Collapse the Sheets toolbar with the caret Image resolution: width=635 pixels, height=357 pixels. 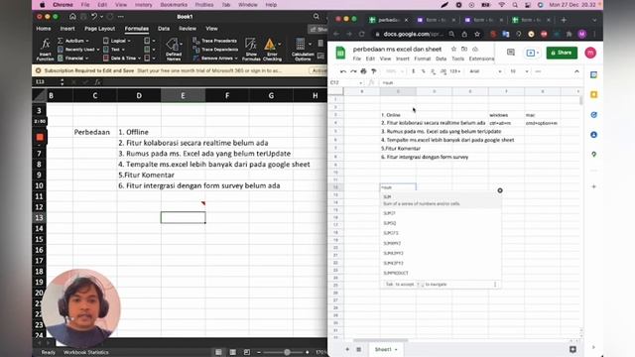click(576, 71)
